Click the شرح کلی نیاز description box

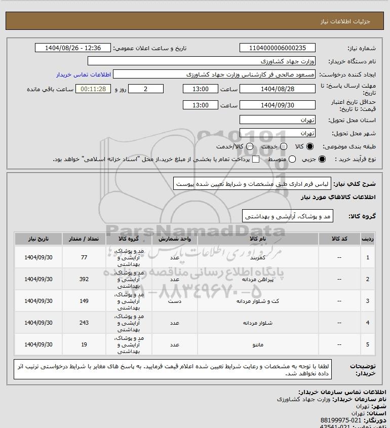pyautogui.click(x=252, y=184)
